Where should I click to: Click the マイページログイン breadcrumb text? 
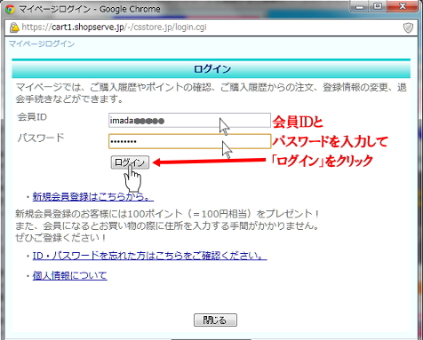[x=42, y=43]
